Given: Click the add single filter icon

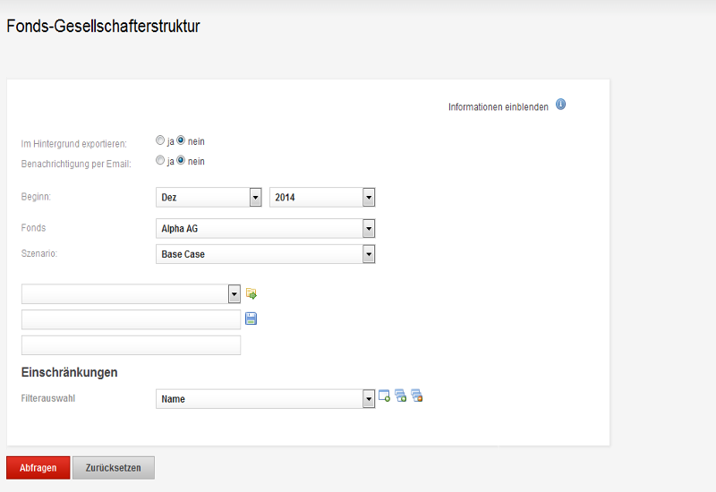Looking at the screenshot, I should click(385, 395).
